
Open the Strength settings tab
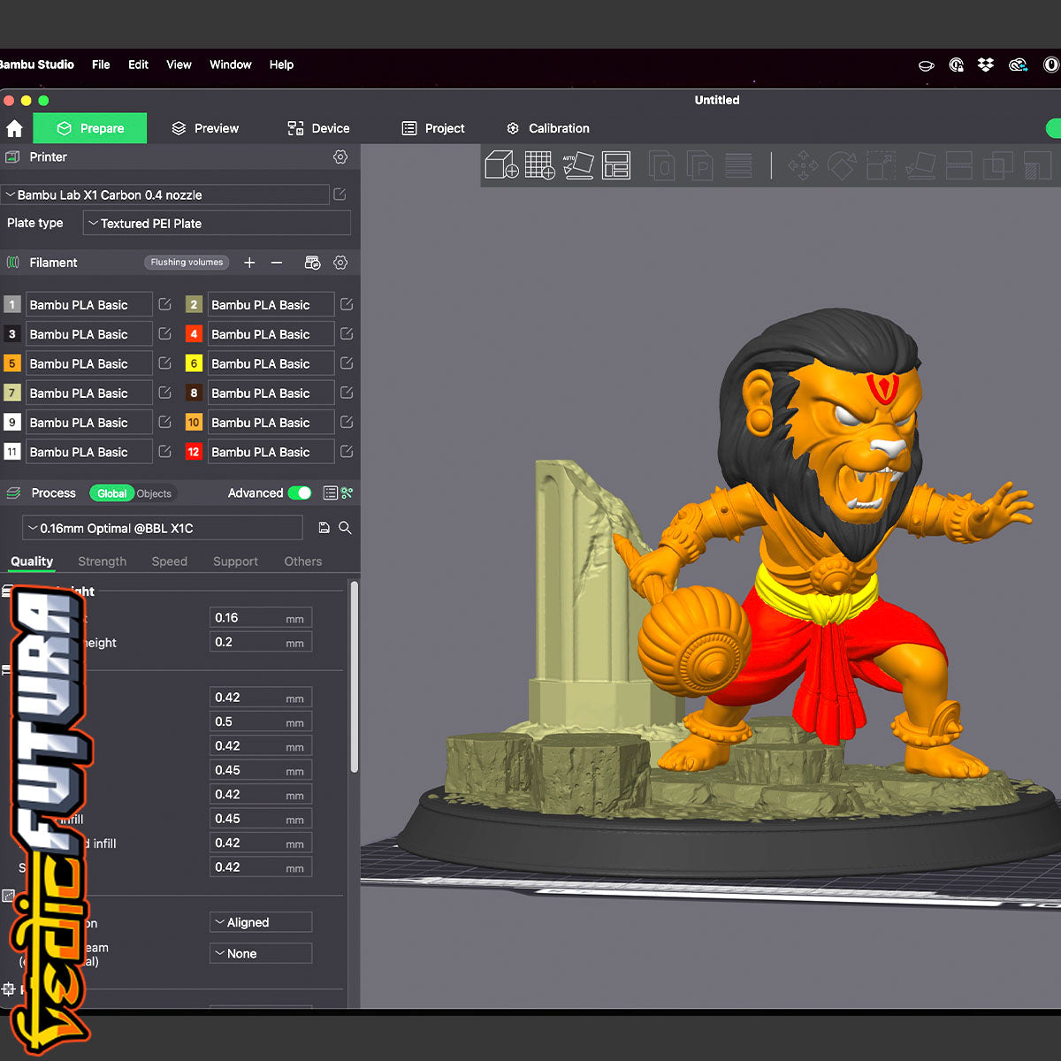(102, 561)
